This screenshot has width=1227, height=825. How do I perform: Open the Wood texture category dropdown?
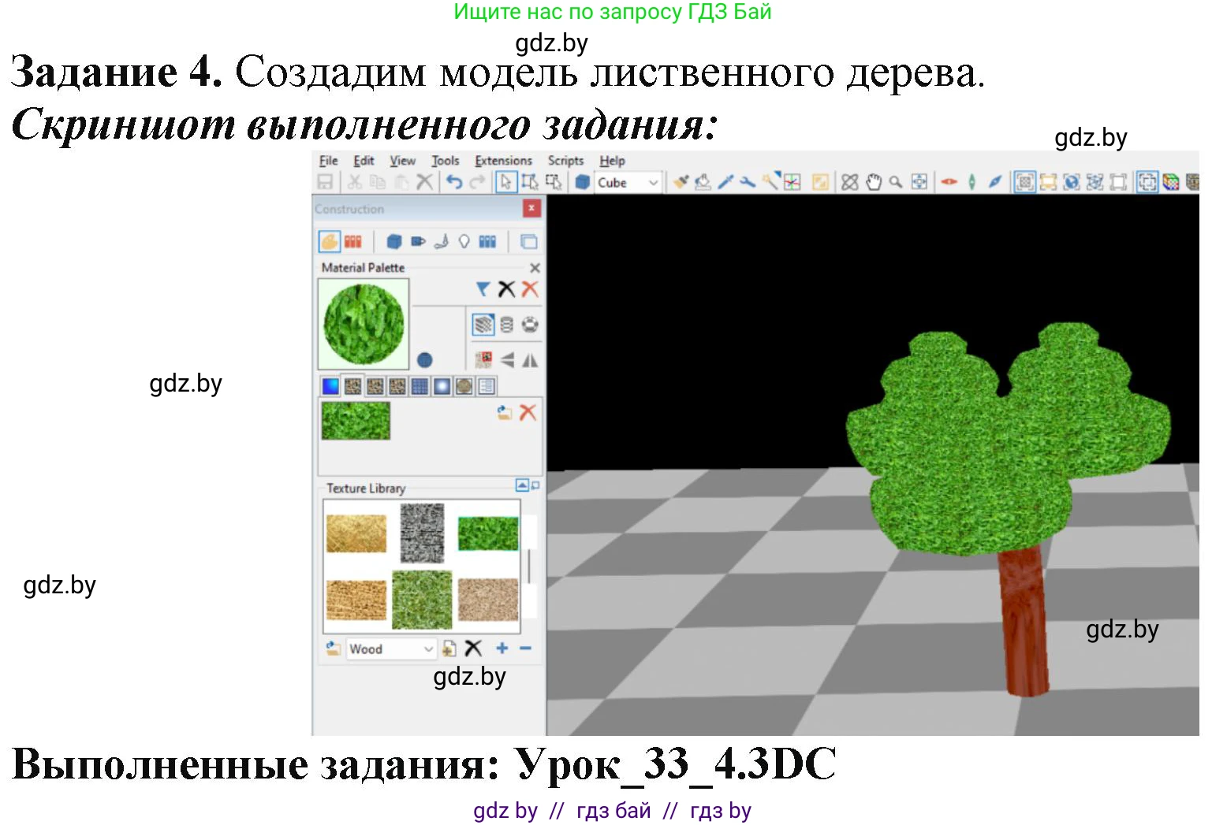coord(391,648)
